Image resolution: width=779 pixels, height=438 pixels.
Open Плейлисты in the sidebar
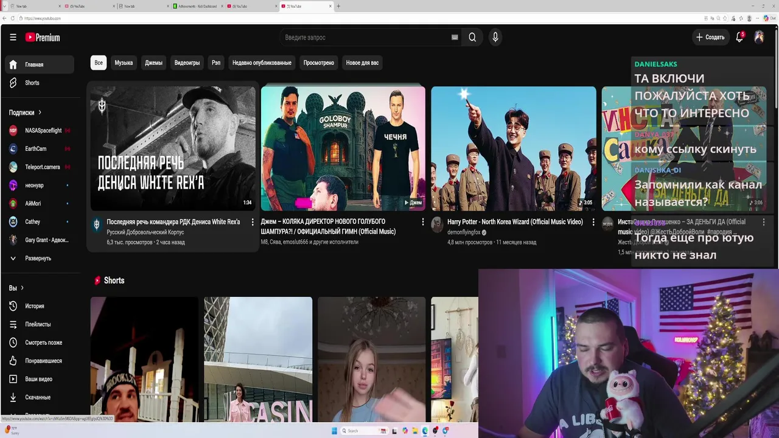coord(40,324)
